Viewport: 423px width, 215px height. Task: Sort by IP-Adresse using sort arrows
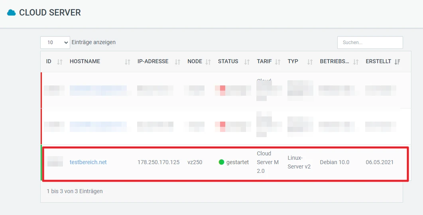pyautogui.click(x=178, y=62)
